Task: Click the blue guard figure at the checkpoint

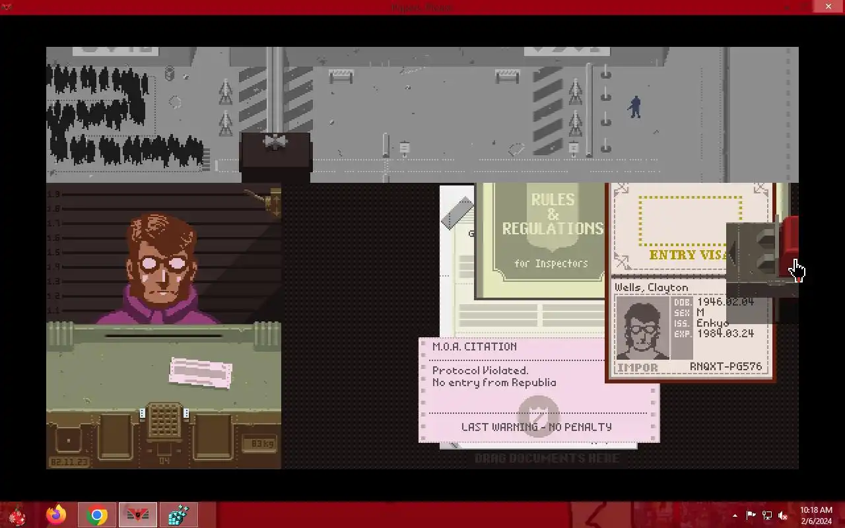Action: click(635, 106)
